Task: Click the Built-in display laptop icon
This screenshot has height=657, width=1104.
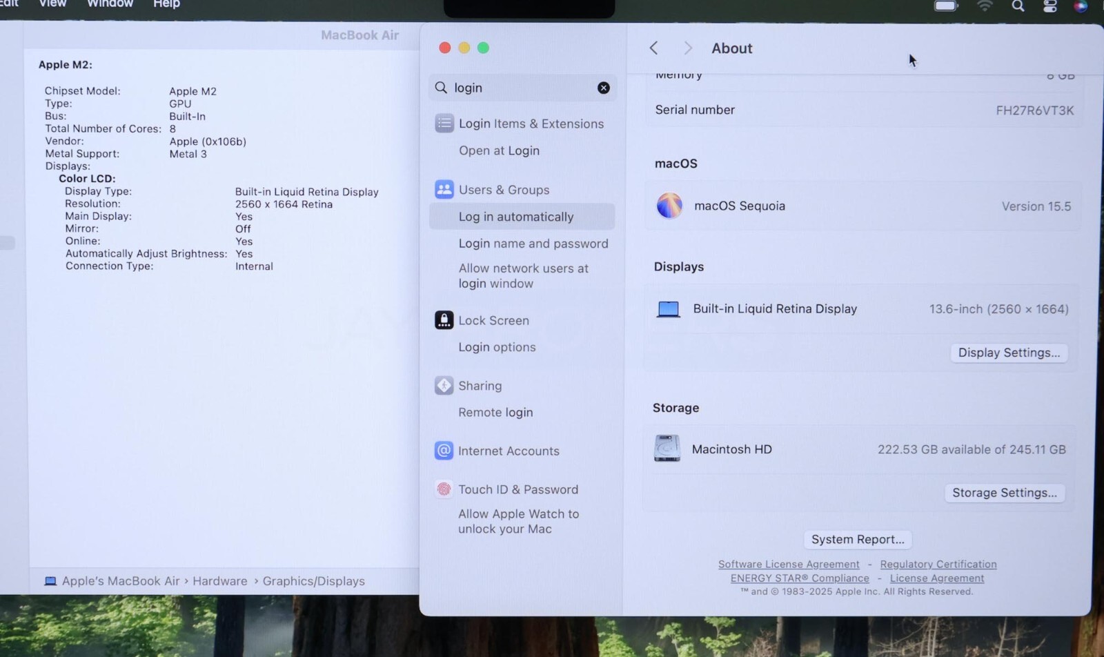Action: pos(668,309)
